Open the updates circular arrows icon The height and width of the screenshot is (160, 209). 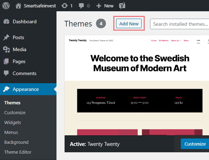[x=65, y=6]
